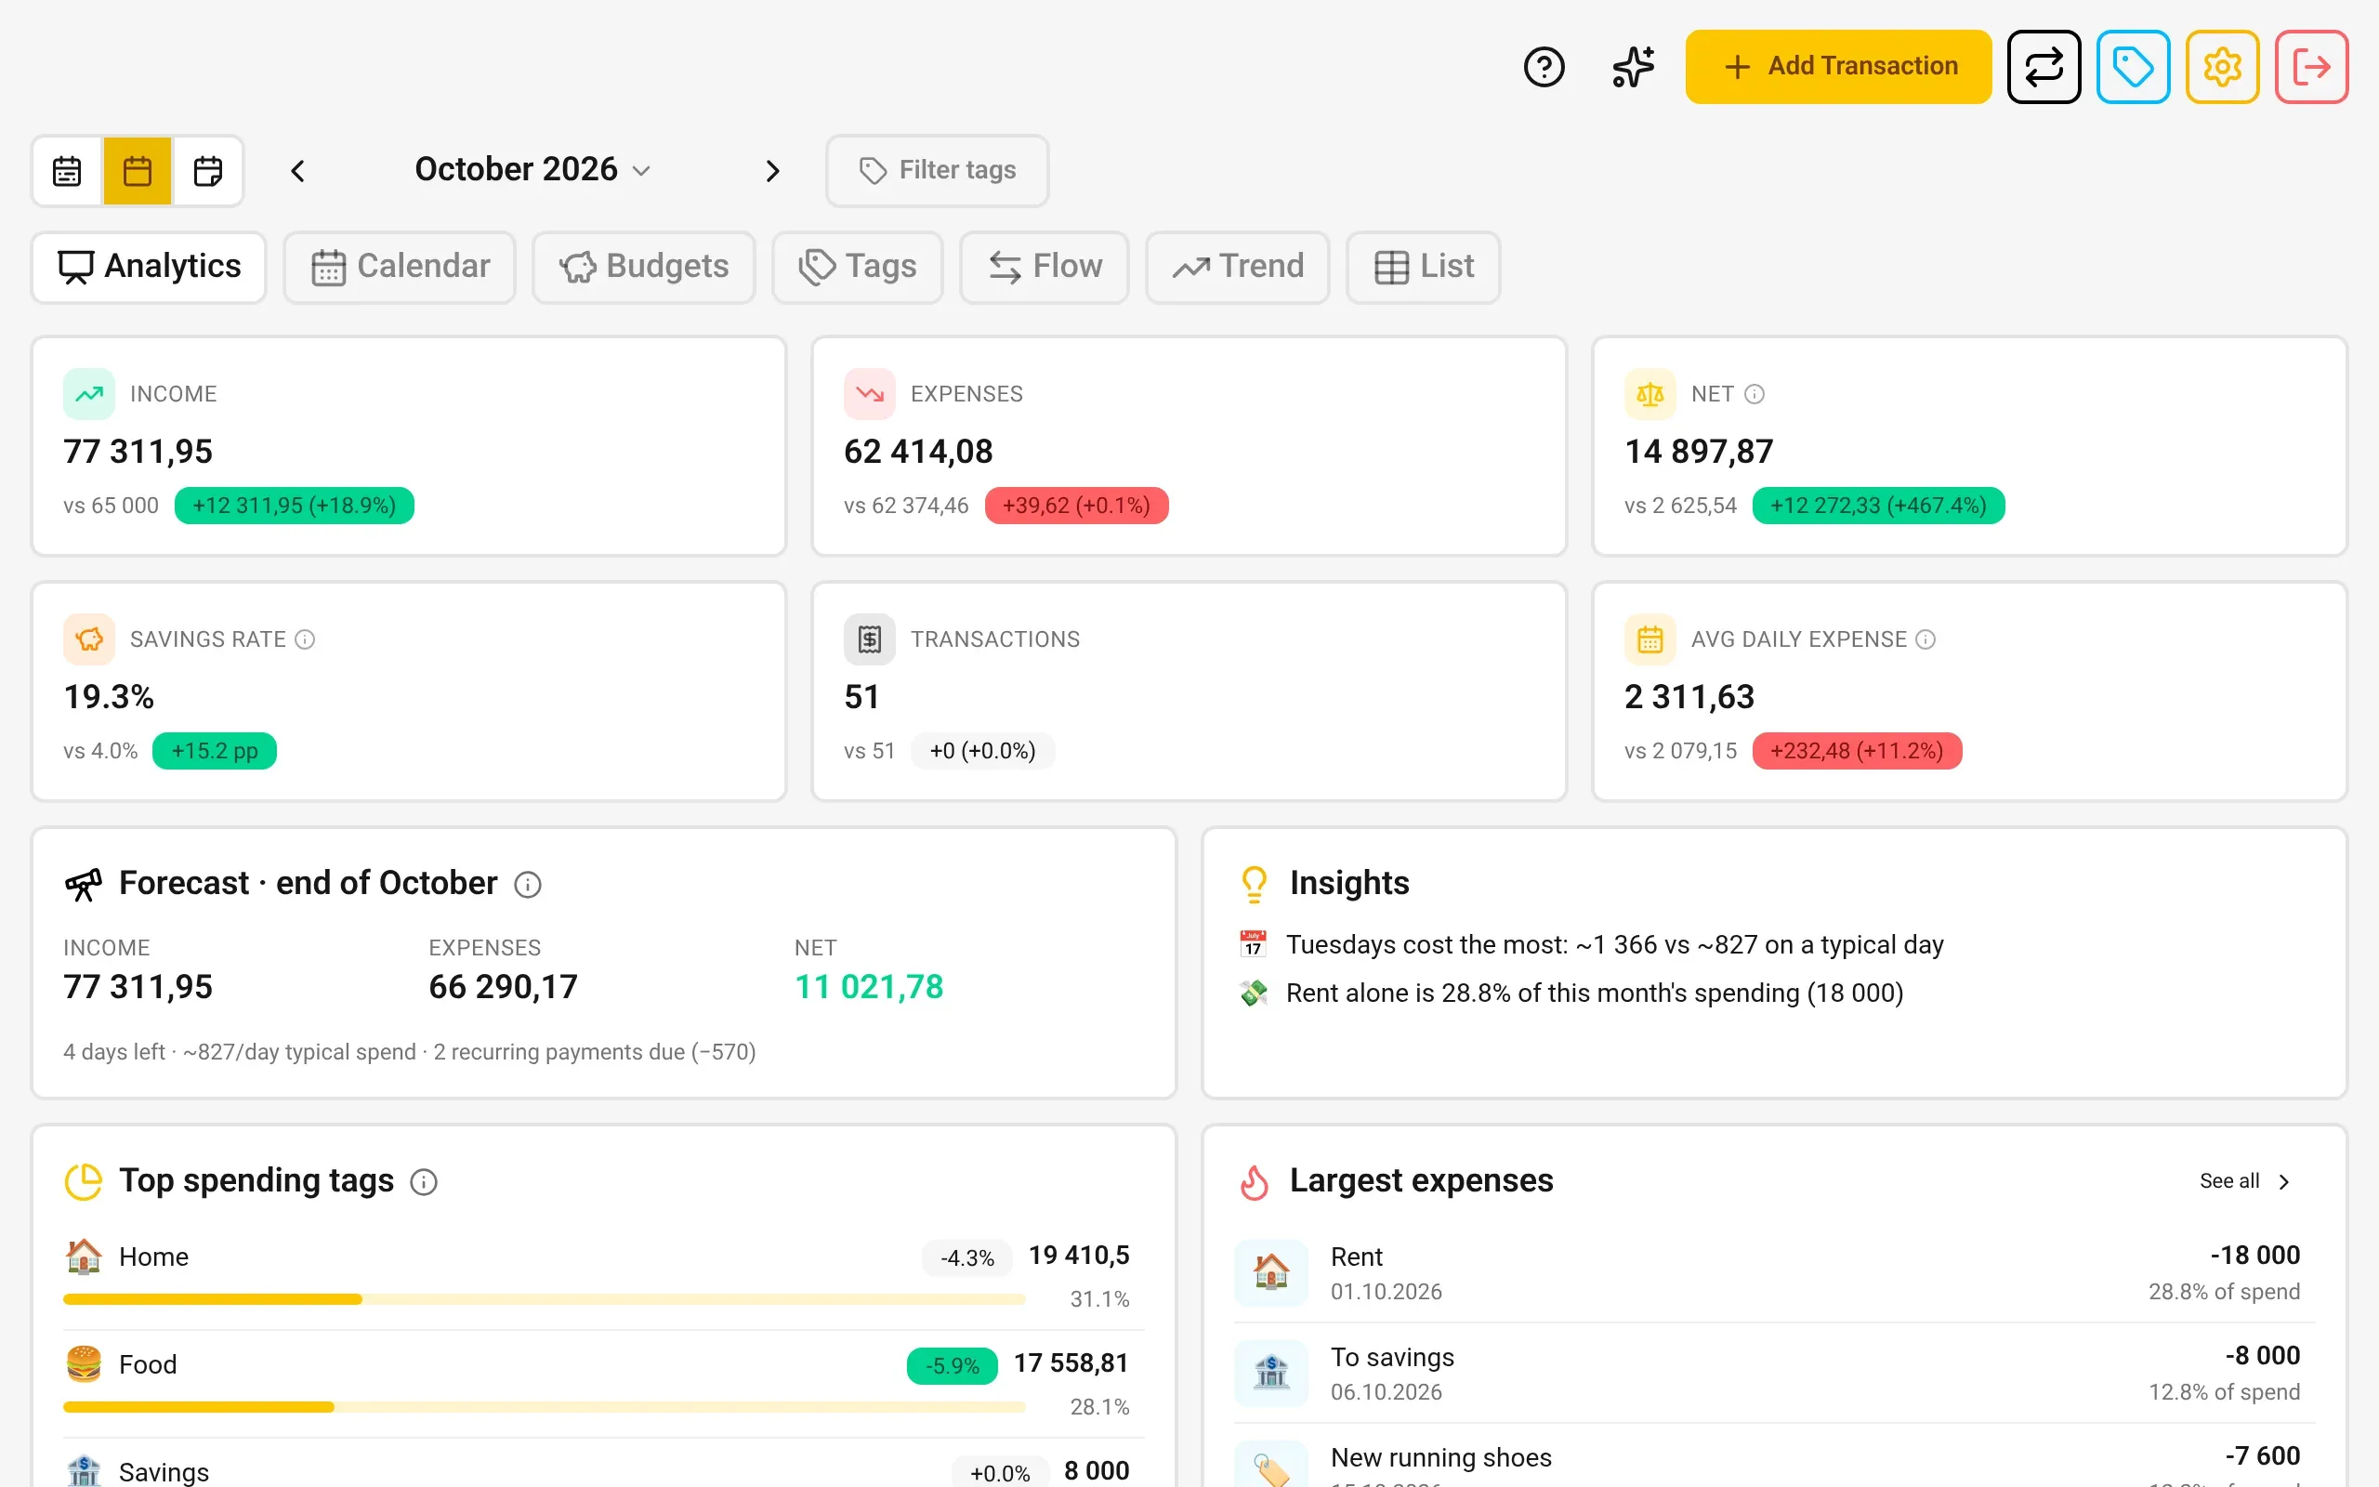
Task: Select the highlighted monthly period view
Action: (138, 171)
